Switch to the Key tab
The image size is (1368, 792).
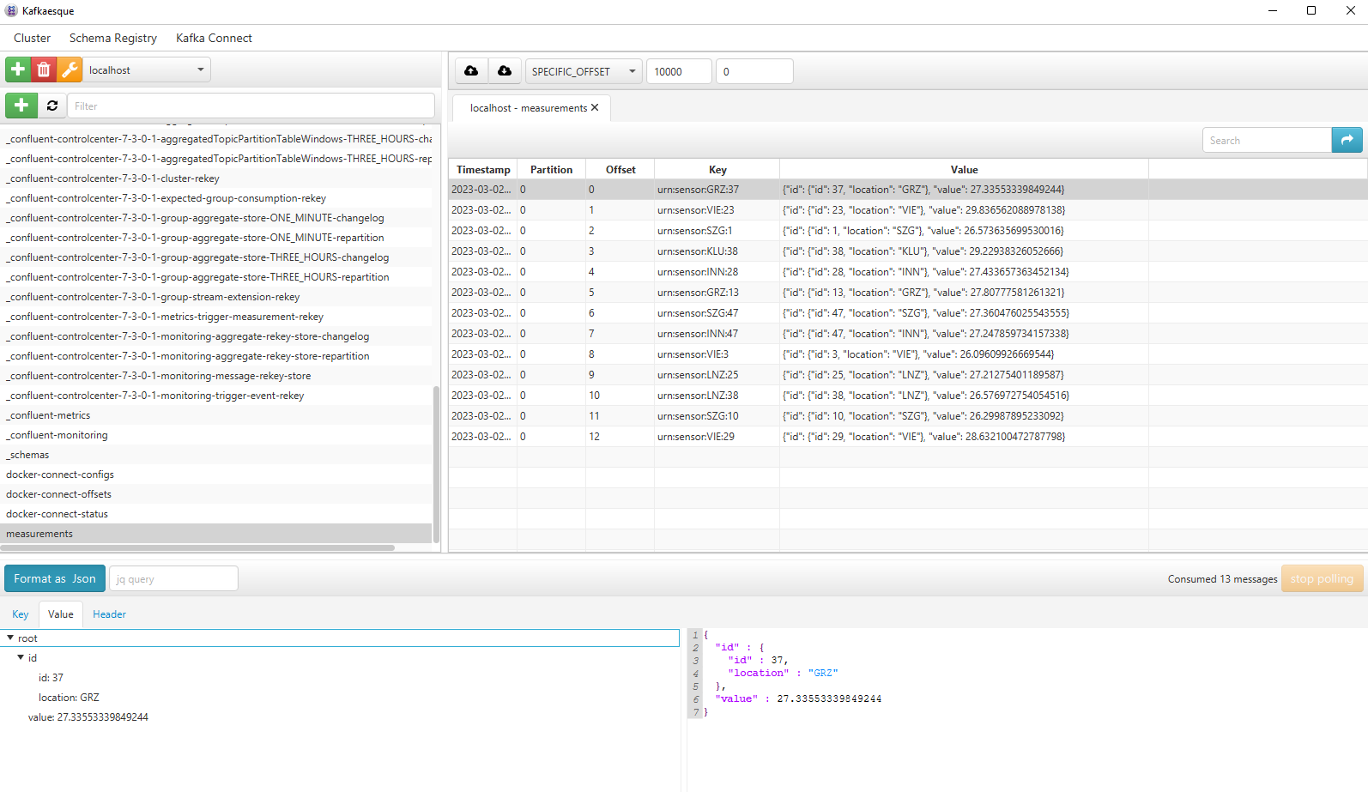[x=21, y=614]
